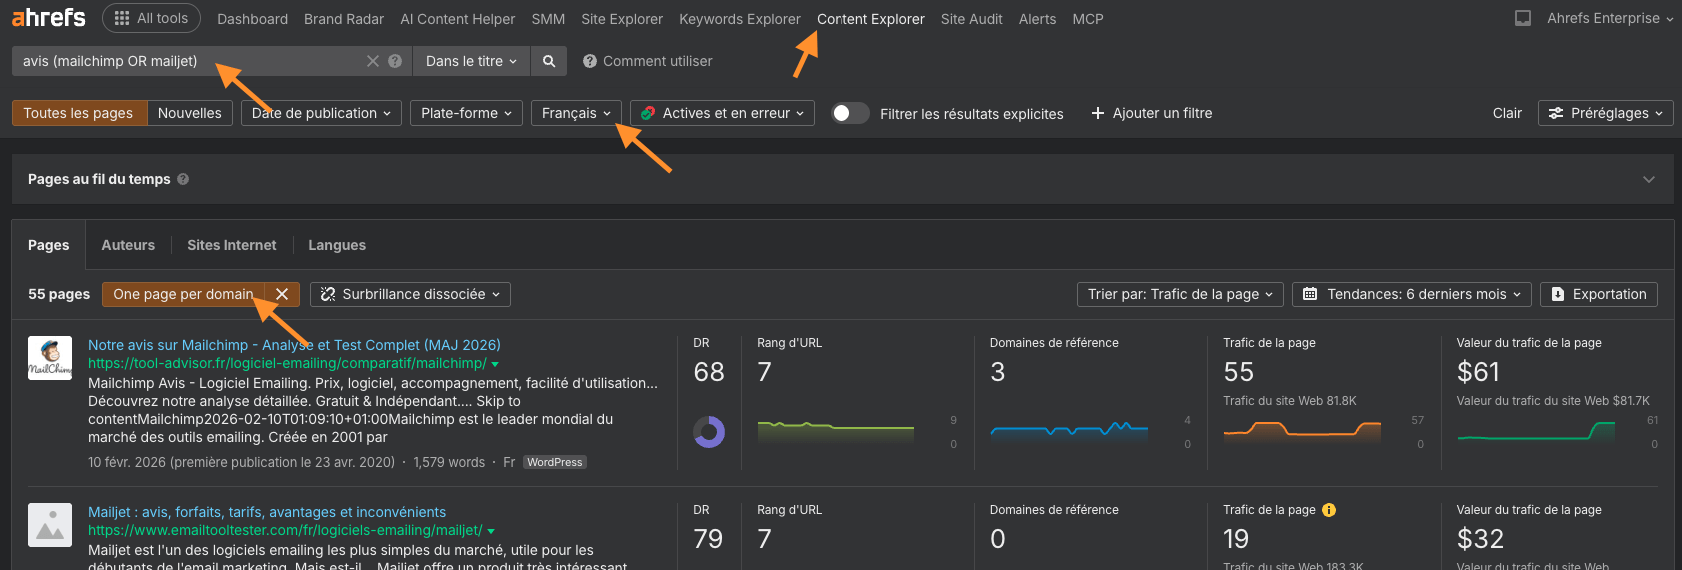Clear the search query with the X icon
The width and height of the screenshot is (1682, 570).
(373, 61)
